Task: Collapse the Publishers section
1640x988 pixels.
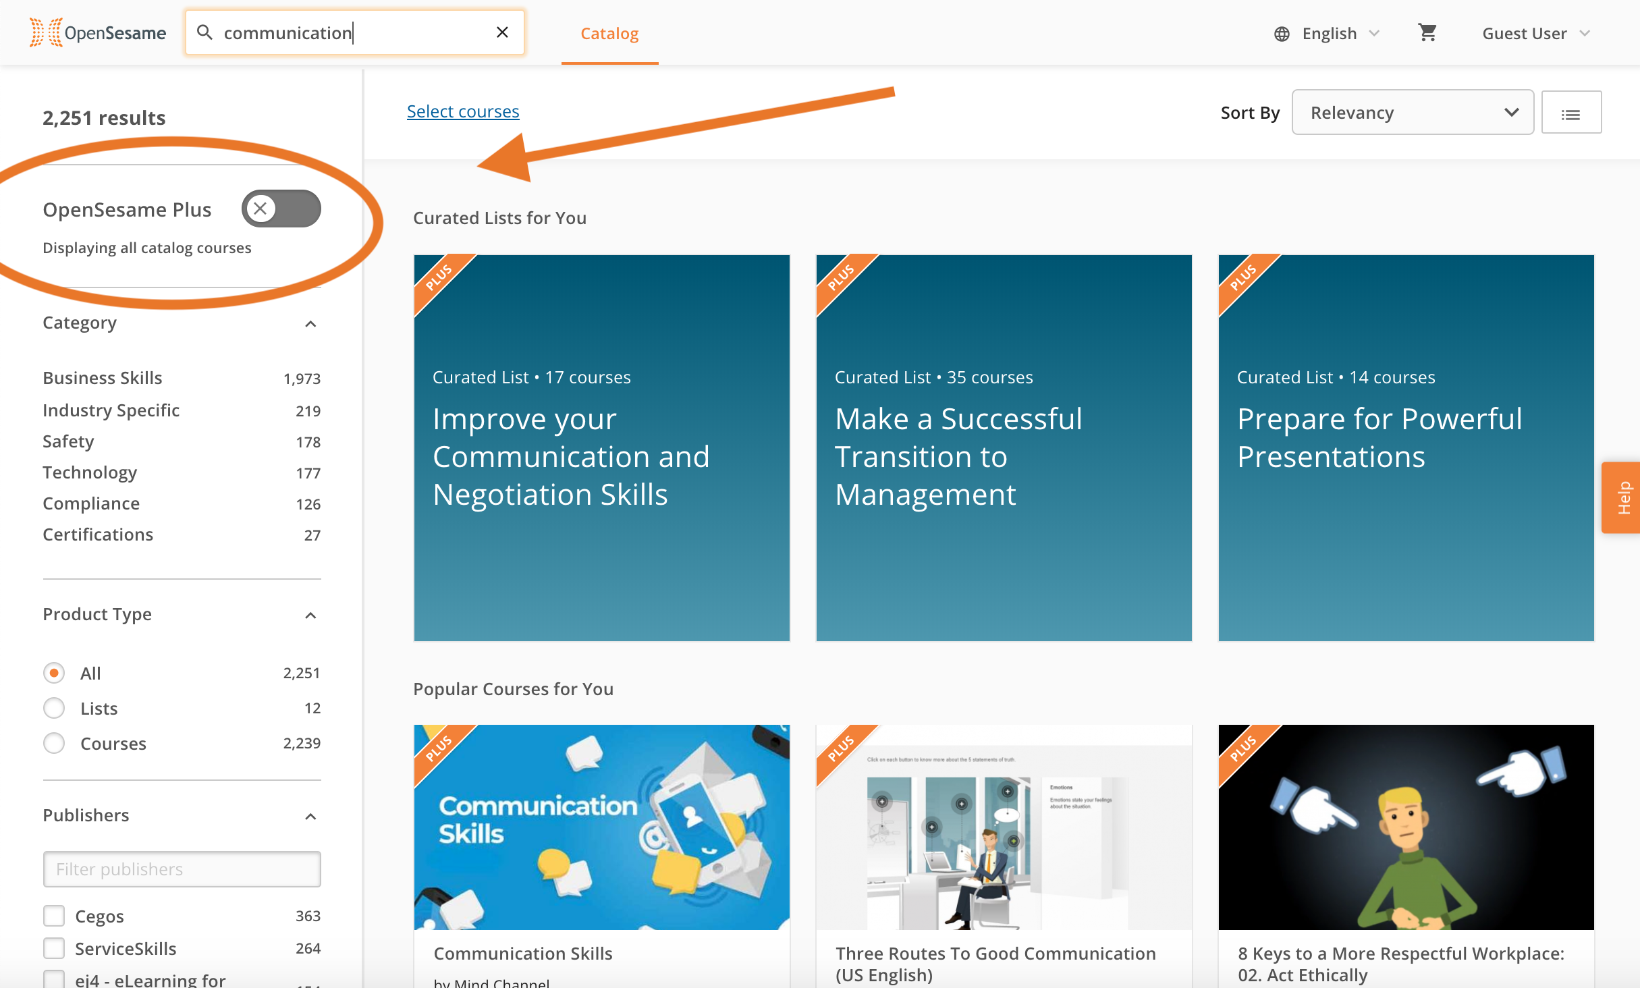Action: (x=310, y=817)
